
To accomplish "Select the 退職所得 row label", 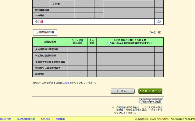I will pos(40,74).
